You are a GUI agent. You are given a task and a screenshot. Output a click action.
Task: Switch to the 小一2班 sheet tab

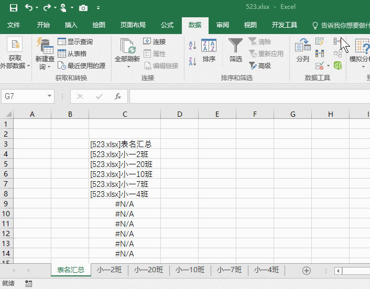click(109, 270)
